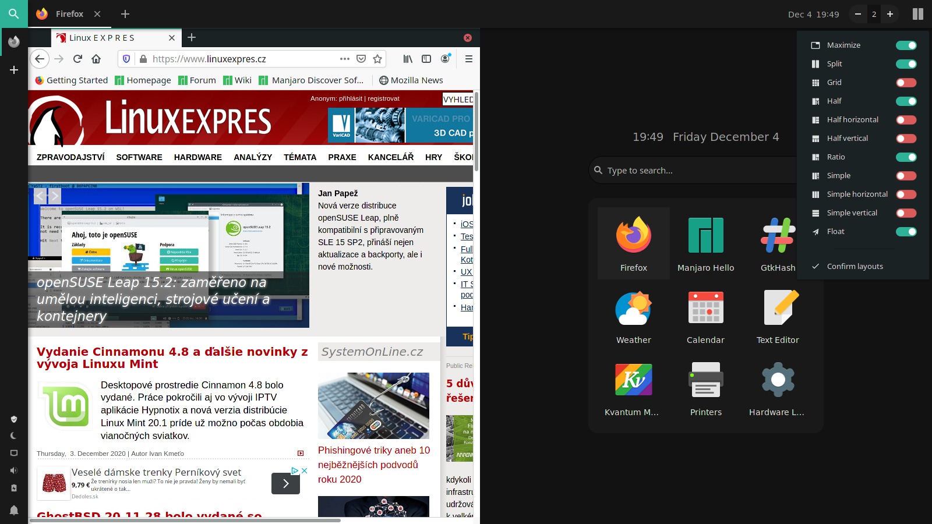Open page actions three-dot menu in URL bar

coord(345,59)
